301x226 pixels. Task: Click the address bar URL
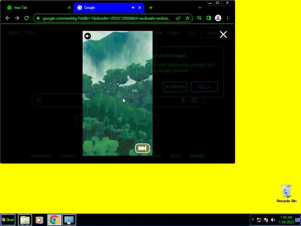pos(106,19)
